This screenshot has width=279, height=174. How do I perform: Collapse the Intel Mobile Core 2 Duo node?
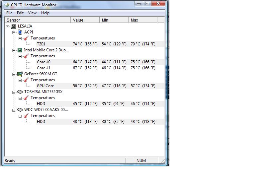click(14, 51)
